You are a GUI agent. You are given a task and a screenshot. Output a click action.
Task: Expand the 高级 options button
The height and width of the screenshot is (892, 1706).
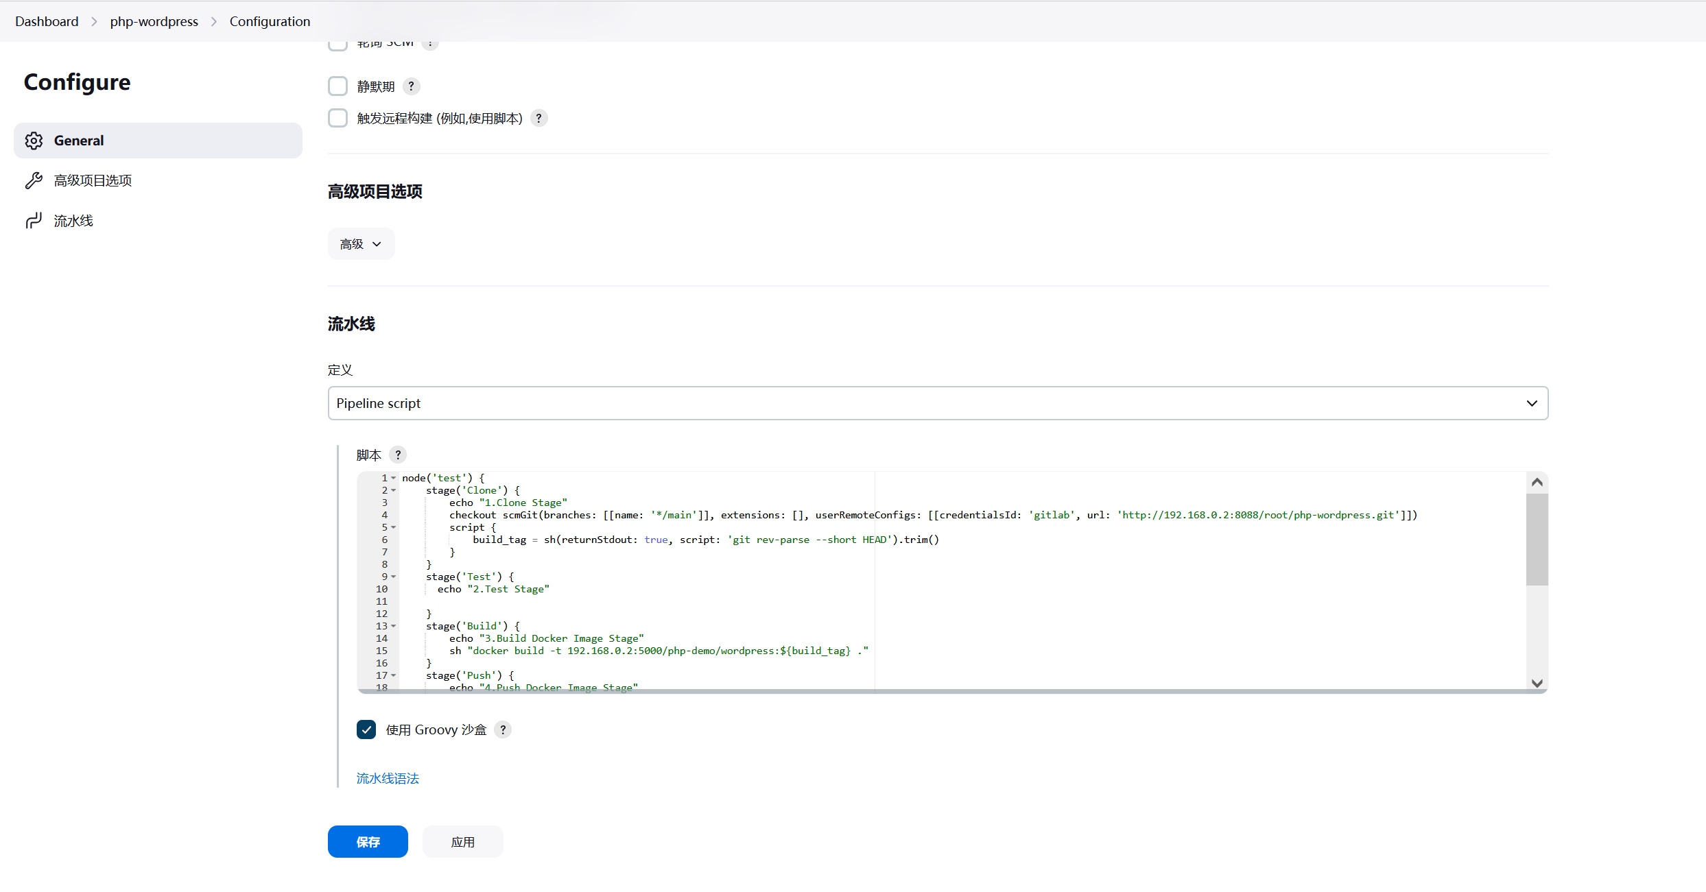click(x=361, y=244)
